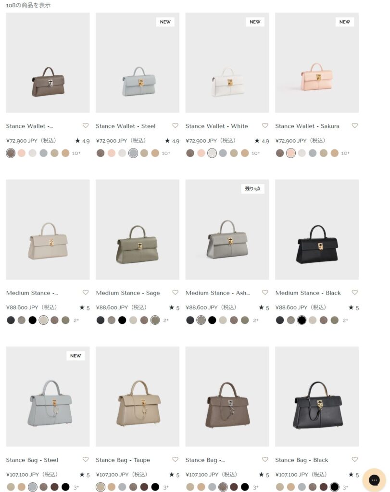
Task: Open Stance Wallet - Sakura product title
Action: pyautogui.click(x=307, y=126)
